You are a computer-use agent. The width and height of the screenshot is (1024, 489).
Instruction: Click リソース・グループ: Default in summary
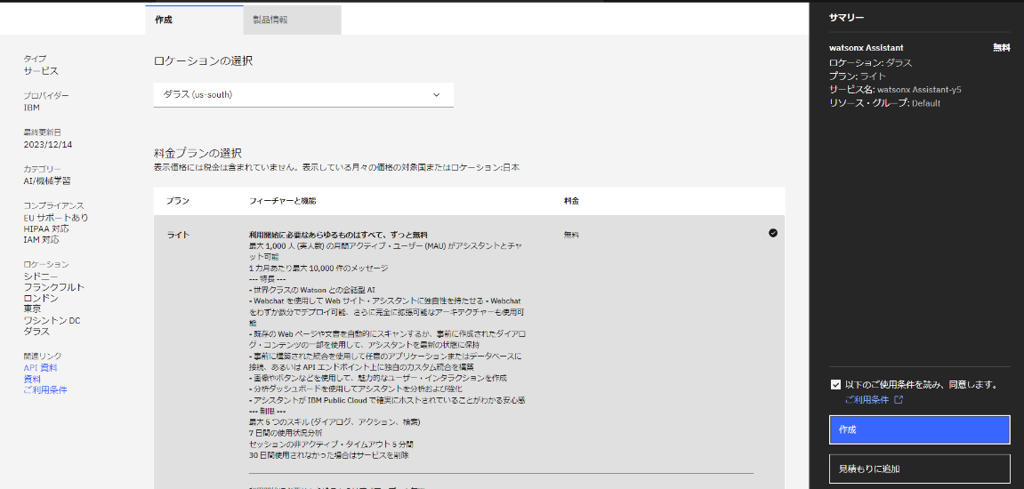(884, 102)
